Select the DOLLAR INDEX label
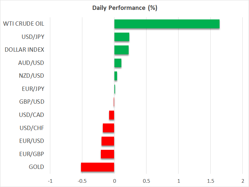The image size is (249, 187). pos(24,50)
